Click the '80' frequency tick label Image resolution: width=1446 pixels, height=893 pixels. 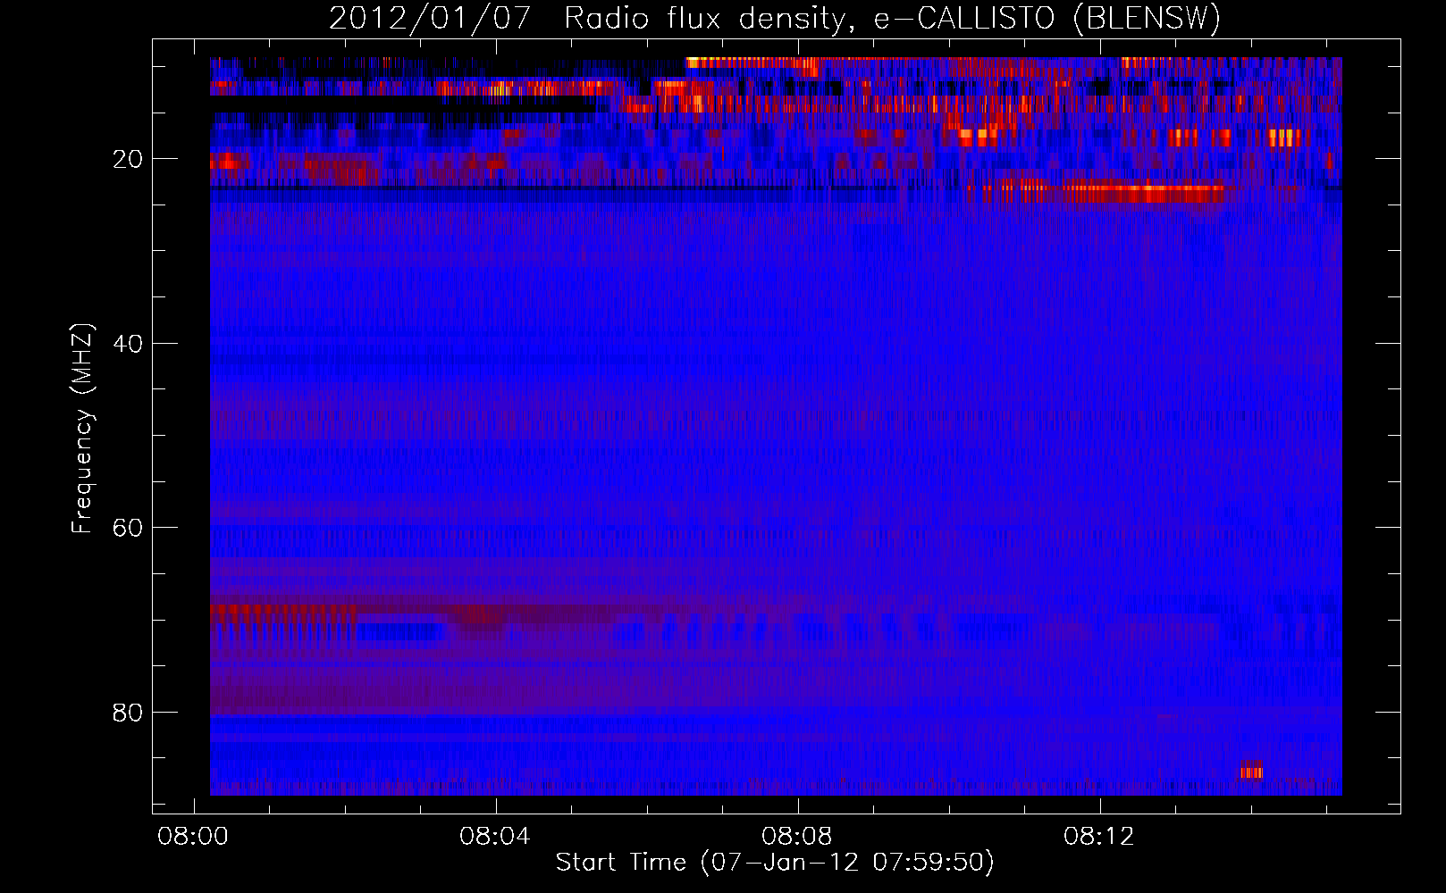click(129, 713)
